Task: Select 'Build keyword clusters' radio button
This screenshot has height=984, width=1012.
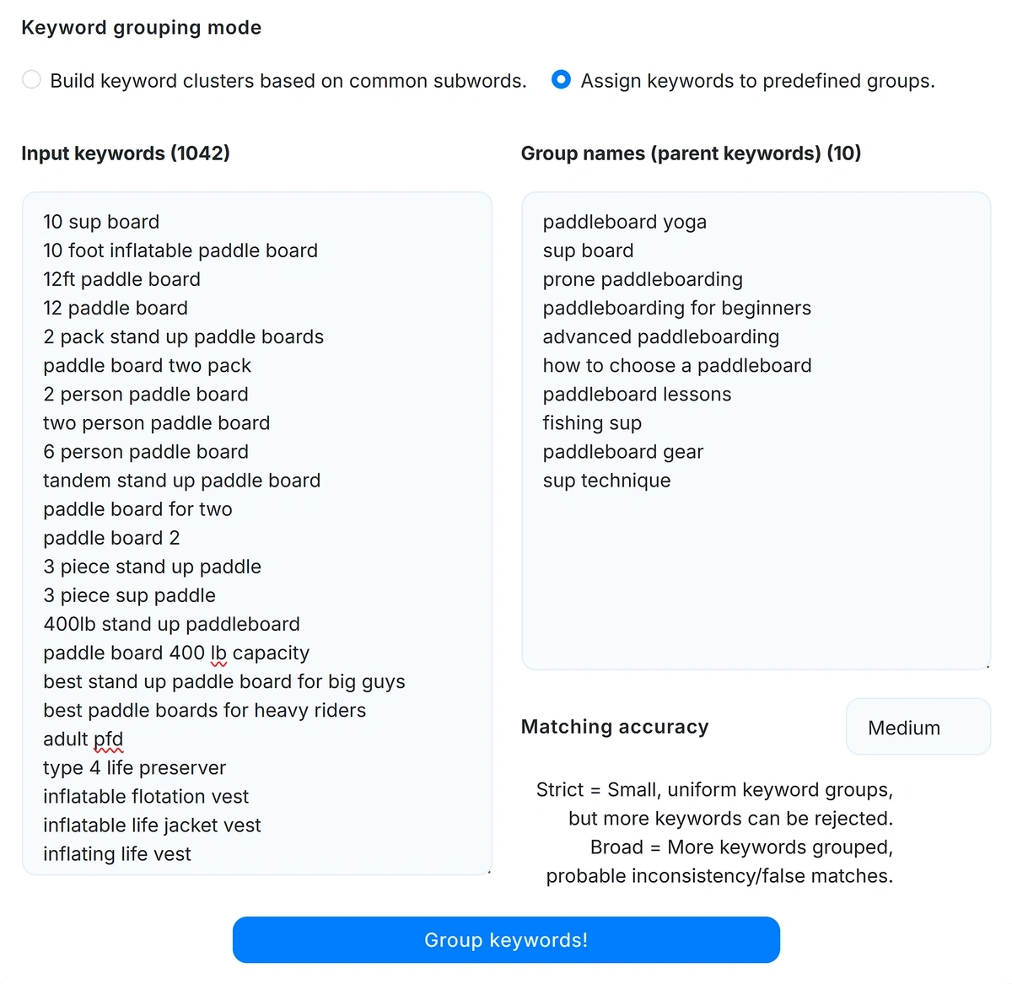Action: pos(31,80)
